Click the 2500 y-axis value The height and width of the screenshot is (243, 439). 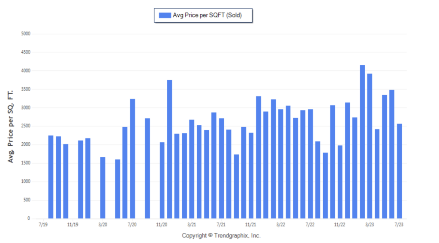26,126
